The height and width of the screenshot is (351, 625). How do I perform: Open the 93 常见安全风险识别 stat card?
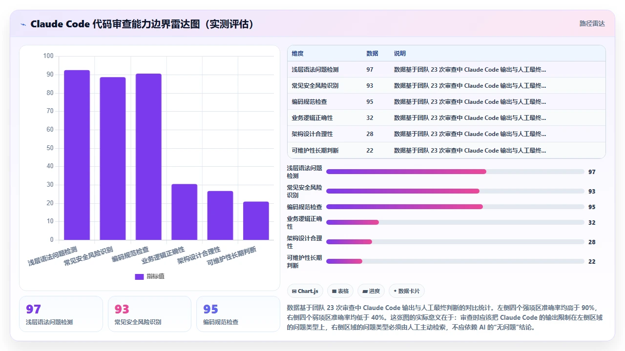click(x=149, y=314)
